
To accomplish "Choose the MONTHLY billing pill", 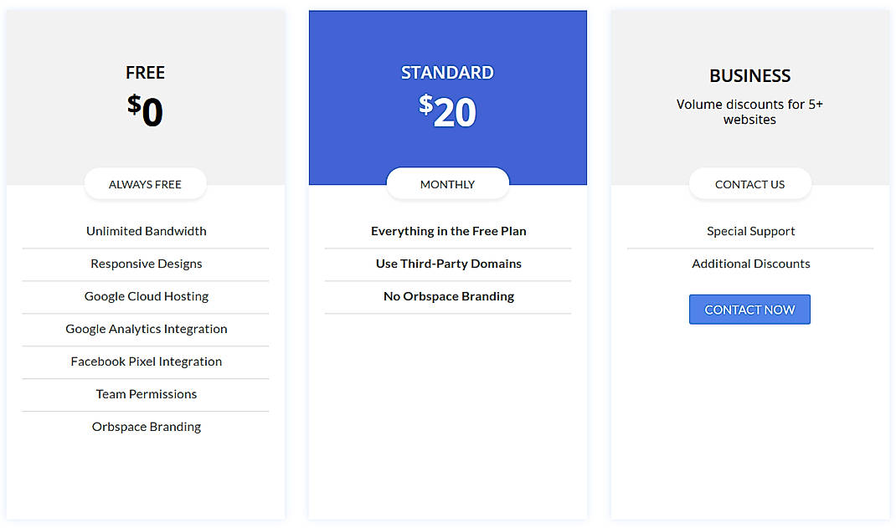I will tap(447, 184).
